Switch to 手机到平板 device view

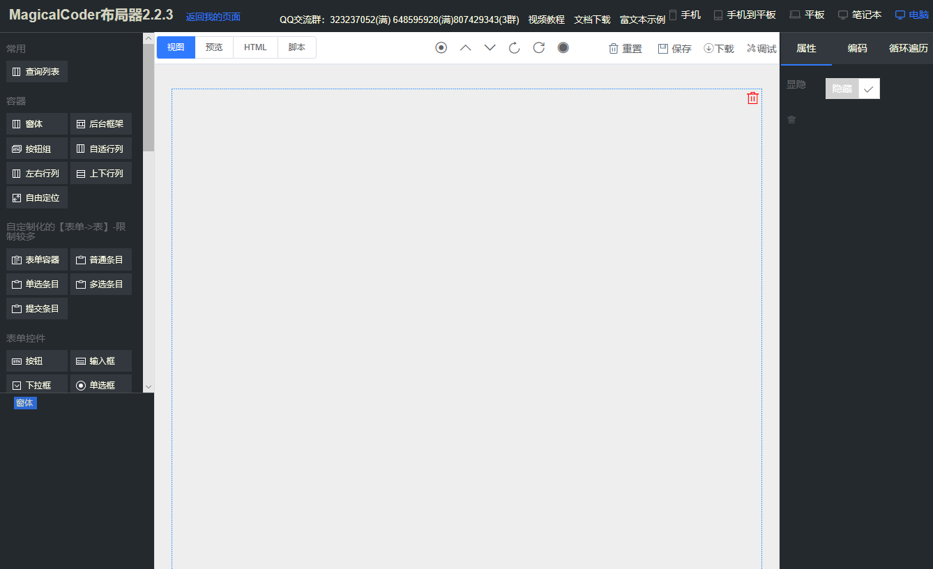745,15
